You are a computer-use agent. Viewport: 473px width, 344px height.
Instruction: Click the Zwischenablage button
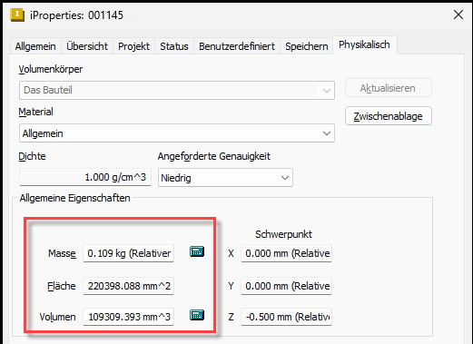coord(389,116)
